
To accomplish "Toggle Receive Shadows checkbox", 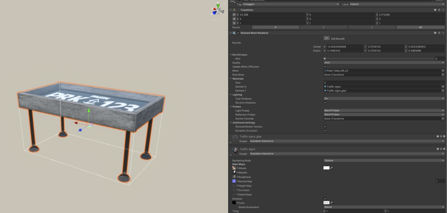I will [x=325, y=103].
